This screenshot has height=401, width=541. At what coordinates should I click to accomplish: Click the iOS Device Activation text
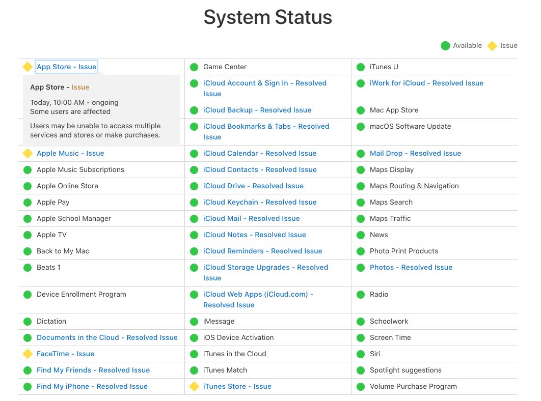[x=238, y=337]
